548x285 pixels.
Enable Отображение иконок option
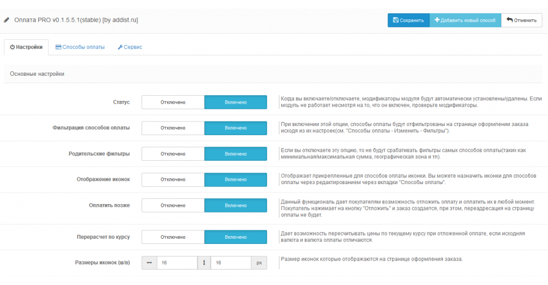click(236, 180)
